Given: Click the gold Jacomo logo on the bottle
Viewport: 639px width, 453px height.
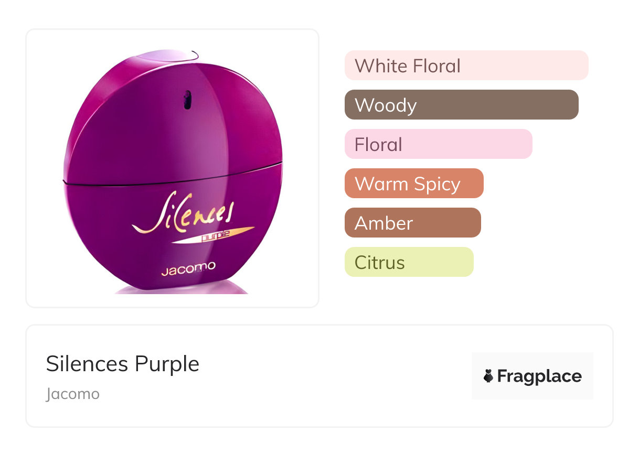Looking at the screenshot, I should (188, 268).
